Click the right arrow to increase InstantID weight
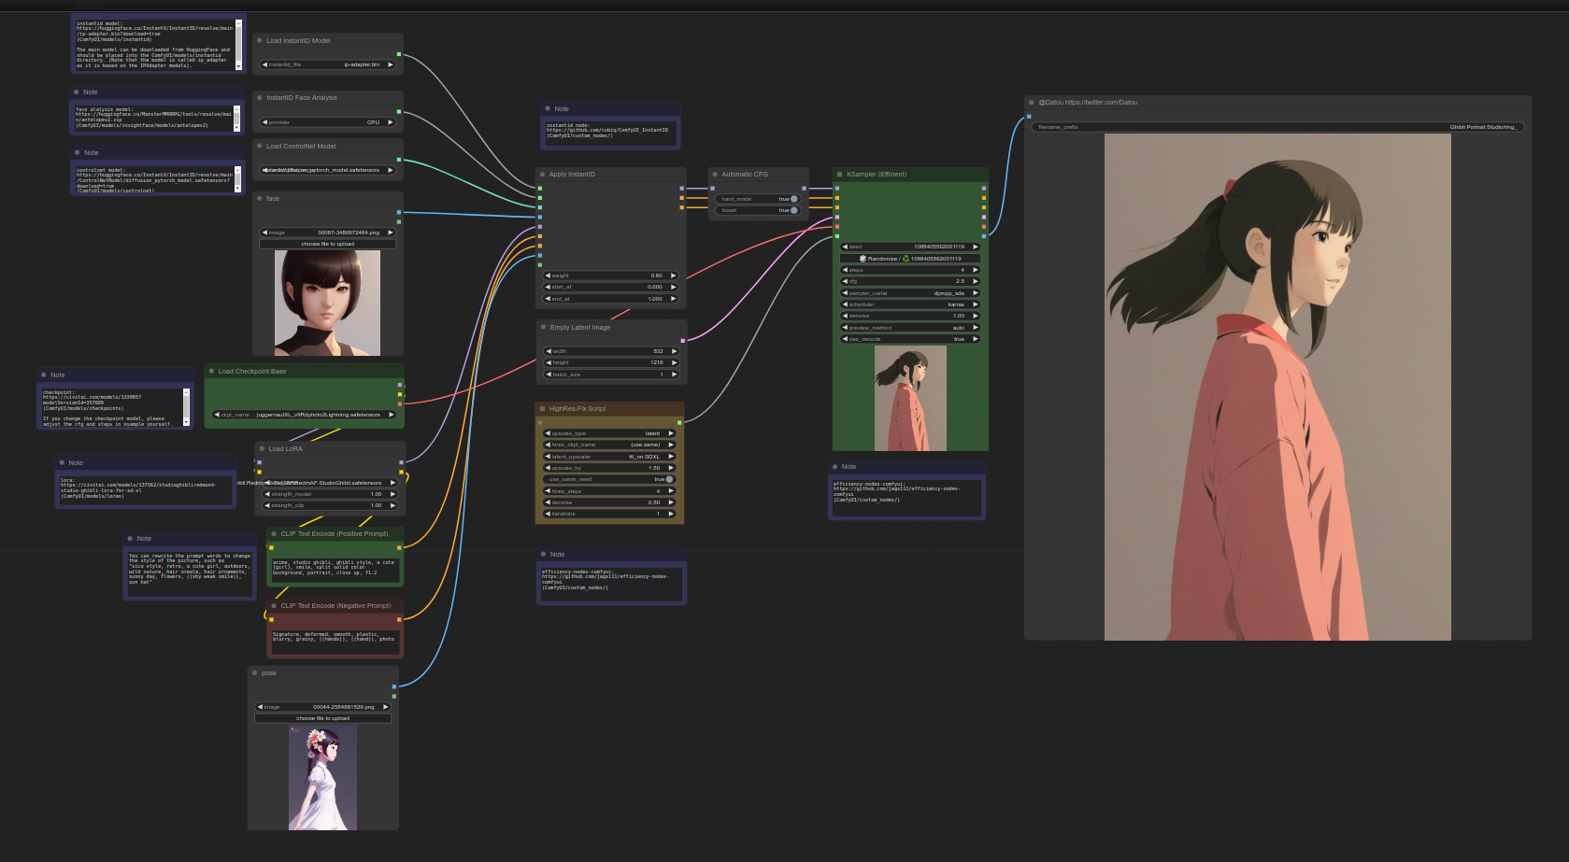The image size is (1569, 862). click(x=673, y=276)
